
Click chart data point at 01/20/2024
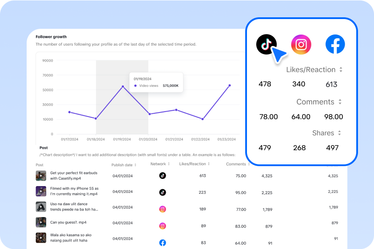click(150, 114)
